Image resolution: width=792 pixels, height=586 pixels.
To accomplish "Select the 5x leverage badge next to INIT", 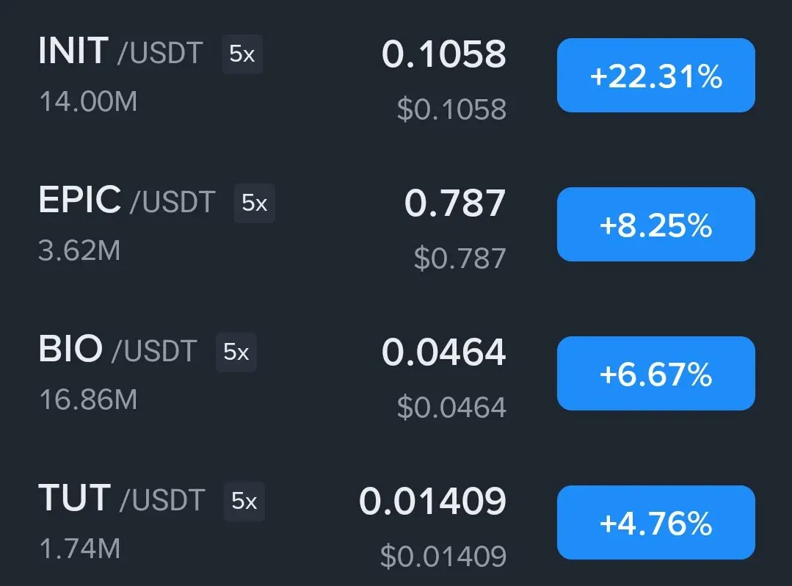I will [x=242, y=54].
